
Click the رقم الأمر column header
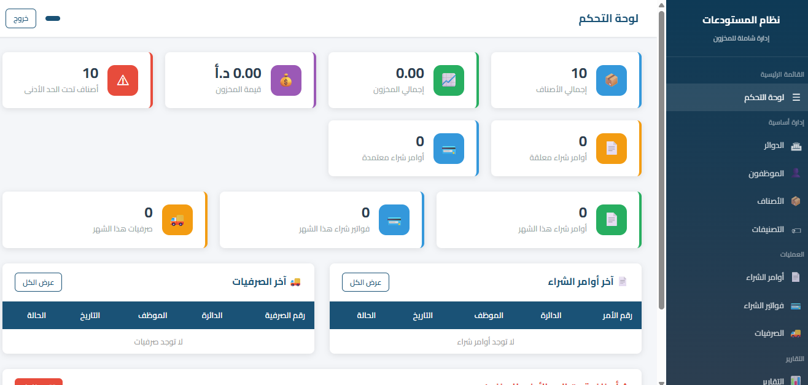coord(618,315)
